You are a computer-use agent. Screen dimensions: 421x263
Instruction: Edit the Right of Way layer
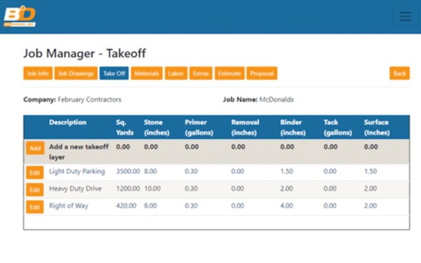(34, 207)
